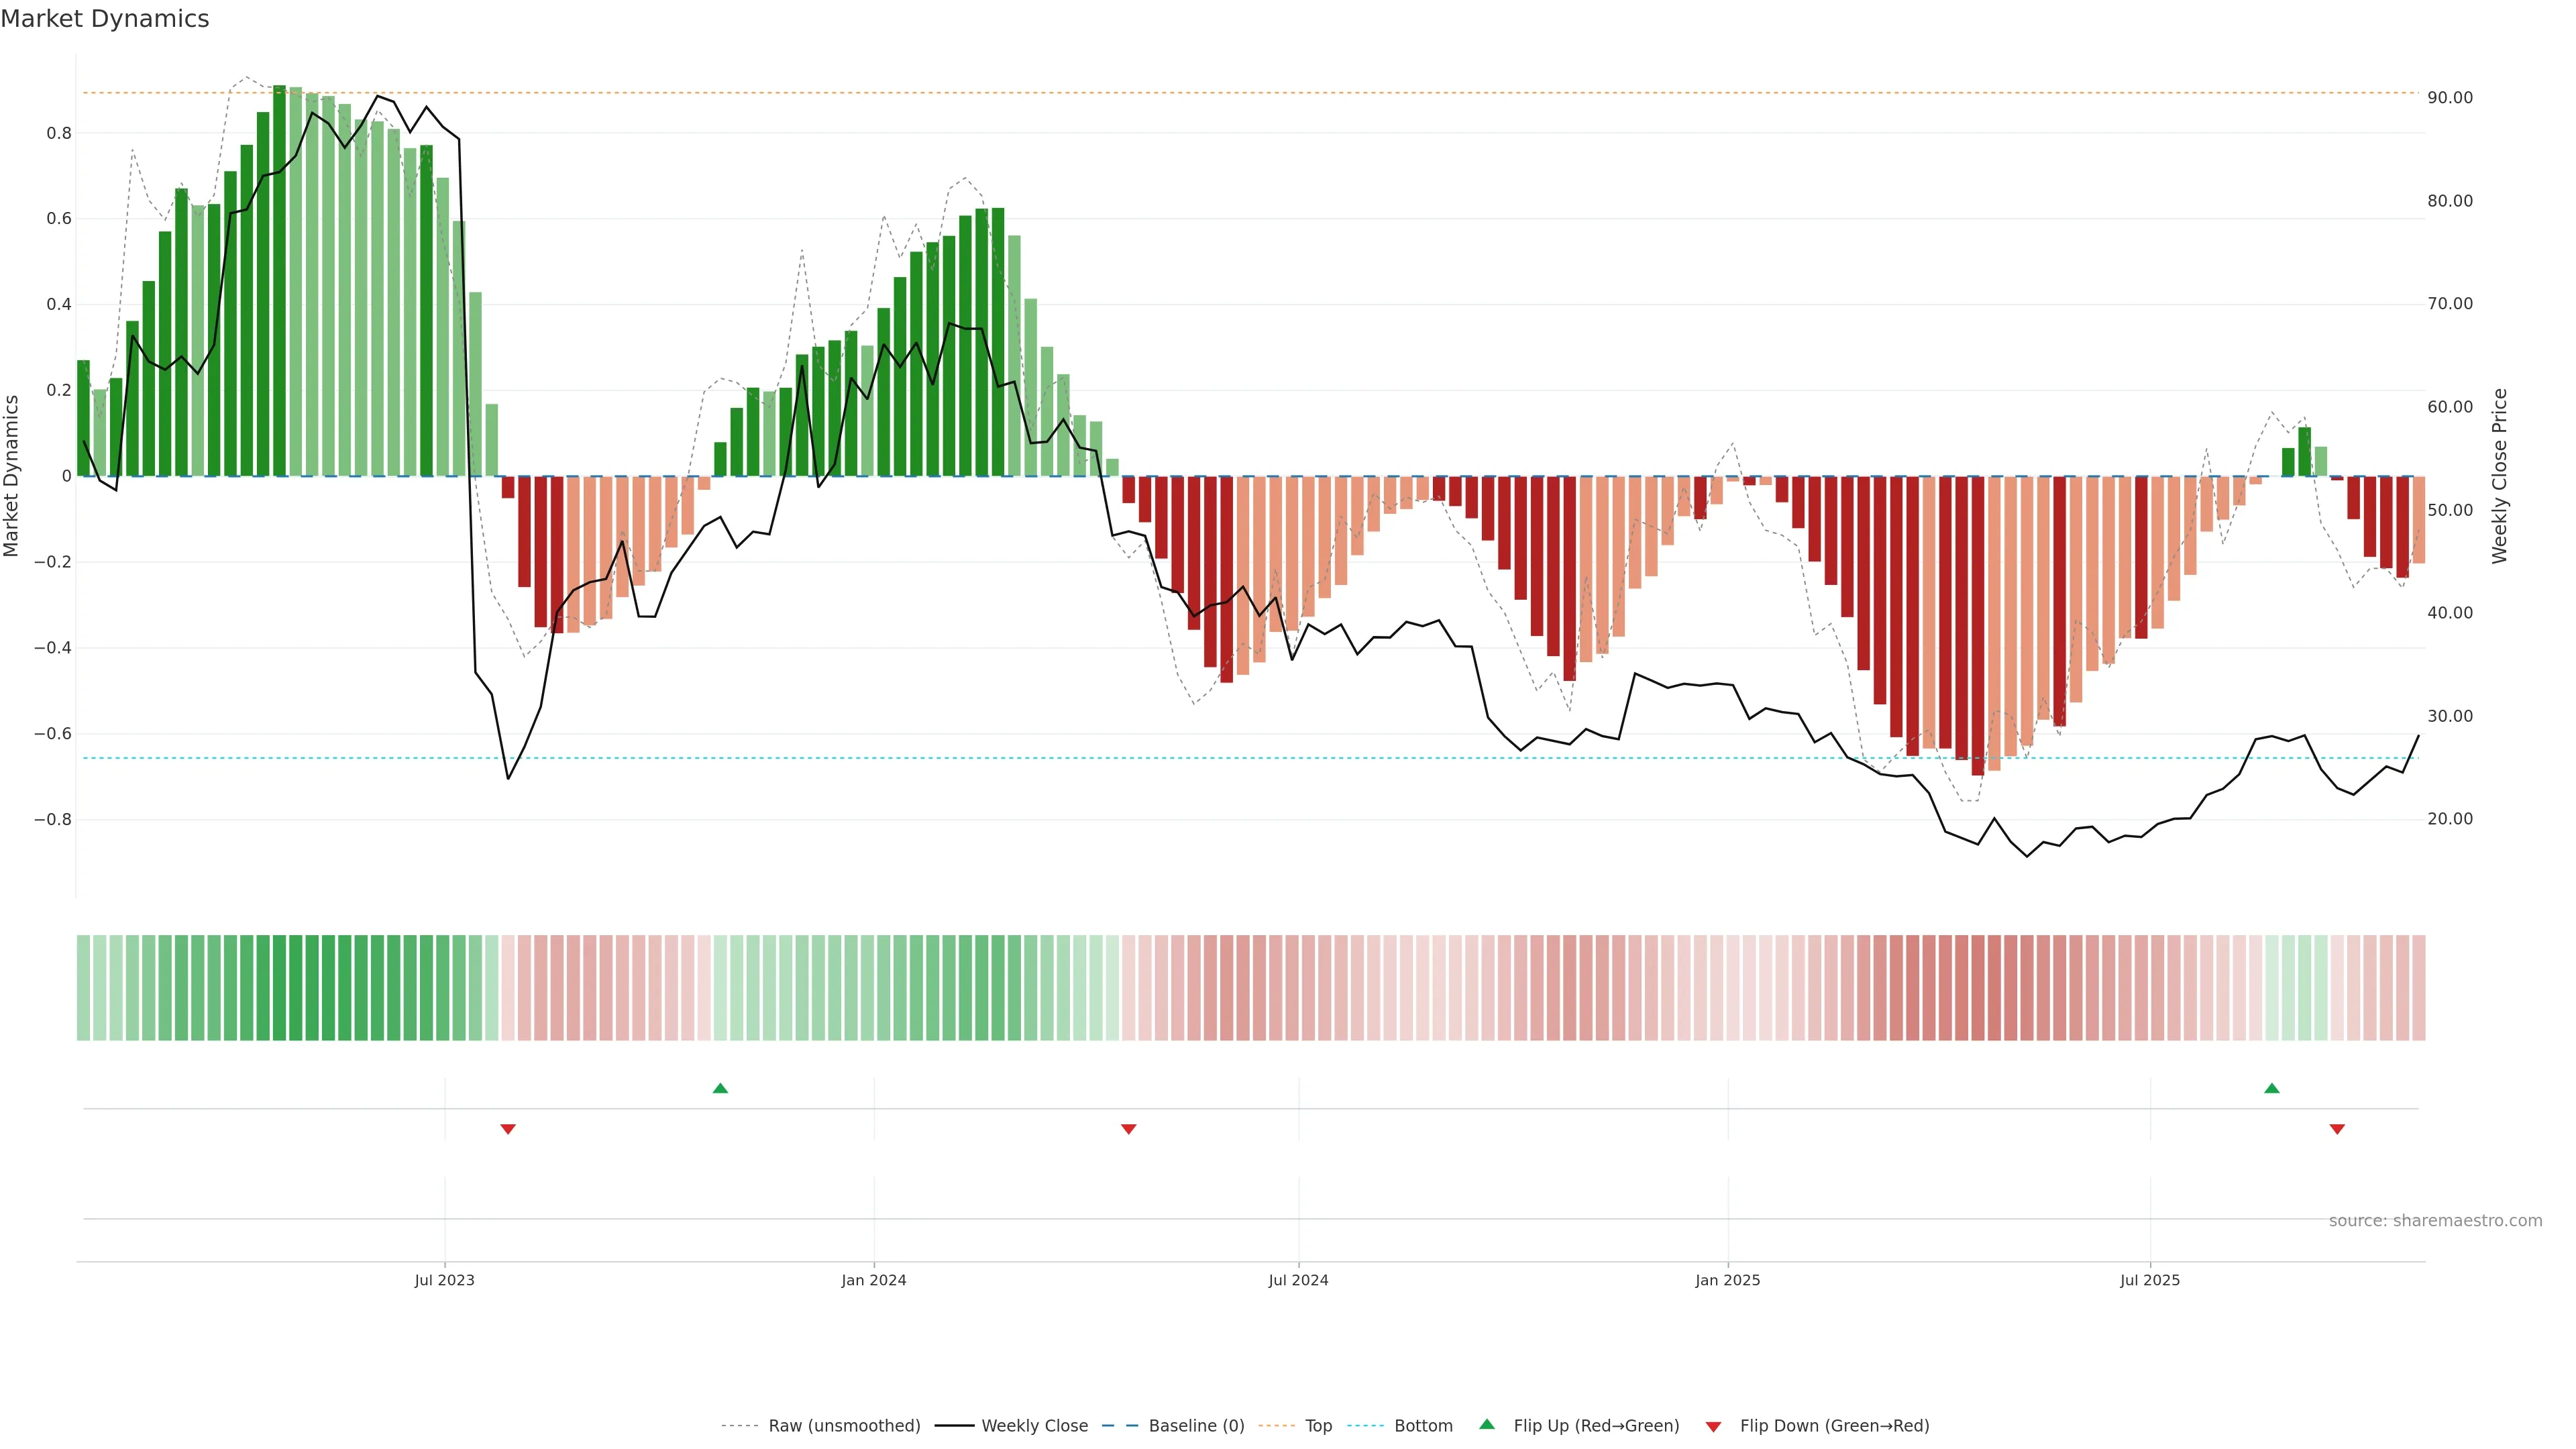
Task: Toggle Baseline (0) legend entry
Action: pyautogui.click(x=1196, y=1426)
